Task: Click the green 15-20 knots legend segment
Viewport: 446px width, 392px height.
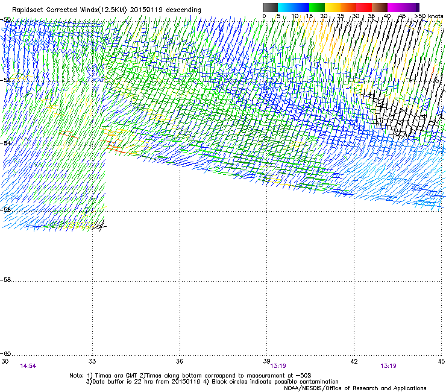Action: coord(317,7)
